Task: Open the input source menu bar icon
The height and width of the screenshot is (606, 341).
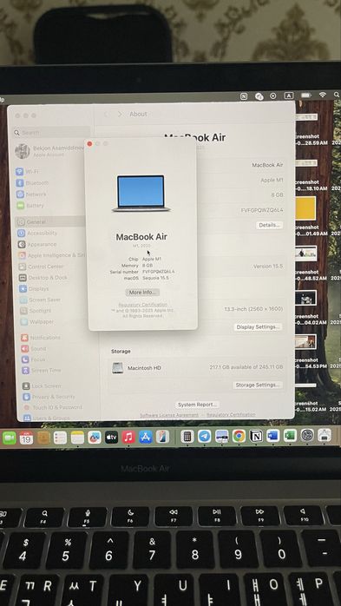Action: tap(289, 96)
